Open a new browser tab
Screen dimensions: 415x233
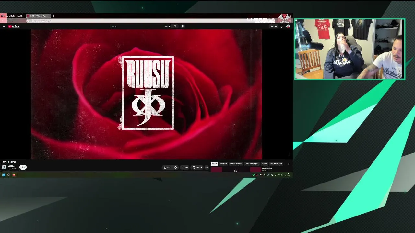click(53, 16)
